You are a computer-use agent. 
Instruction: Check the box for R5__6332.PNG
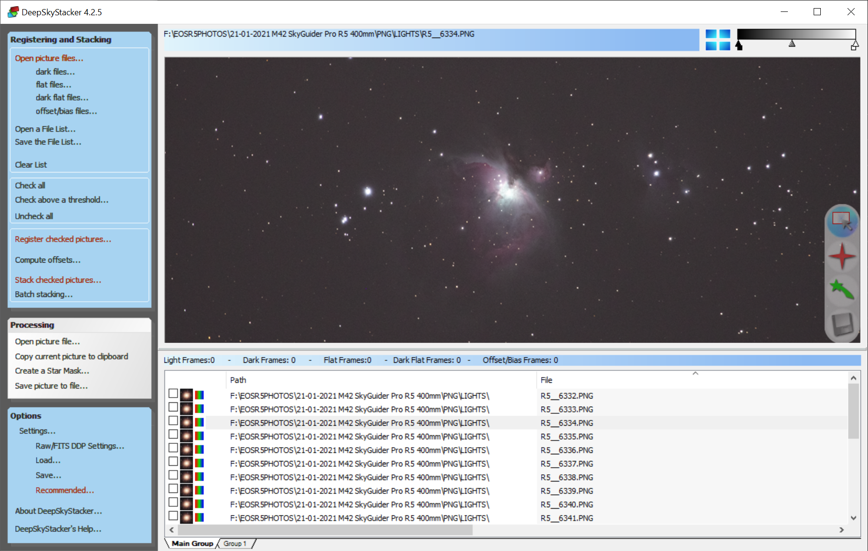[173, 394]
